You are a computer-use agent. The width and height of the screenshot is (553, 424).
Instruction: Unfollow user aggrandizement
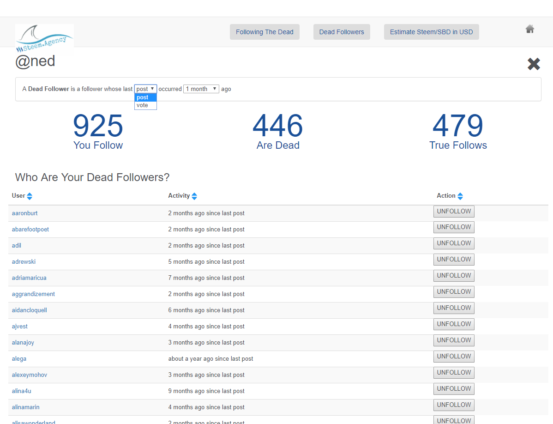click(x=454, y=292)
